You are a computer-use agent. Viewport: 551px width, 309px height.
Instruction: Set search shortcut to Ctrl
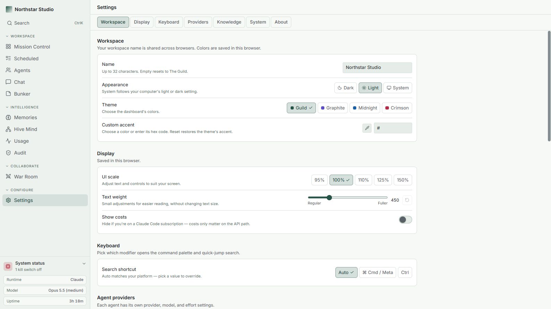(405, 273)
